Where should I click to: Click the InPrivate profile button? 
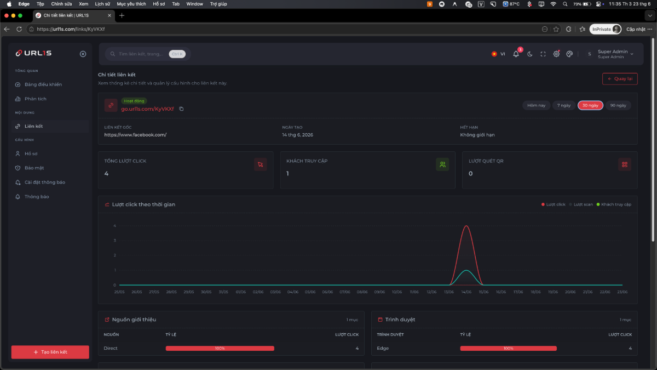(x=606, y=29)
